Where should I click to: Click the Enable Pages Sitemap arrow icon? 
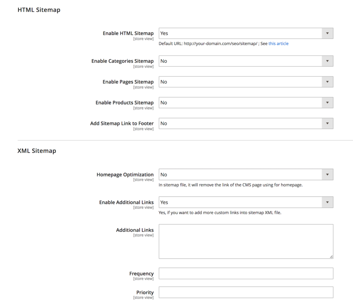point(327,82)
